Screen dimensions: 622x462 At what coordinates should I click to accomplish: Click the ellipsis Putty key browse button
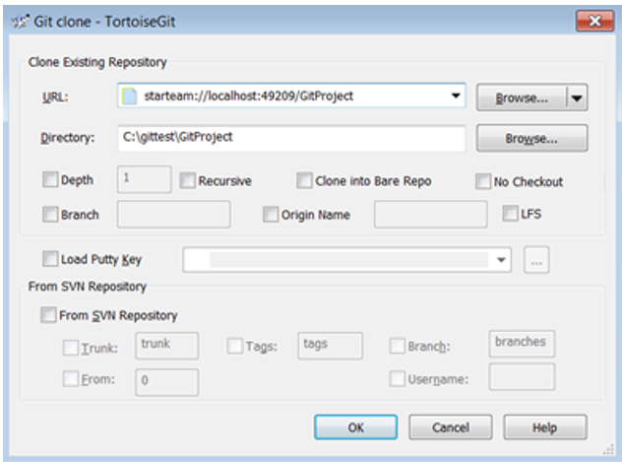coord(536,260)
